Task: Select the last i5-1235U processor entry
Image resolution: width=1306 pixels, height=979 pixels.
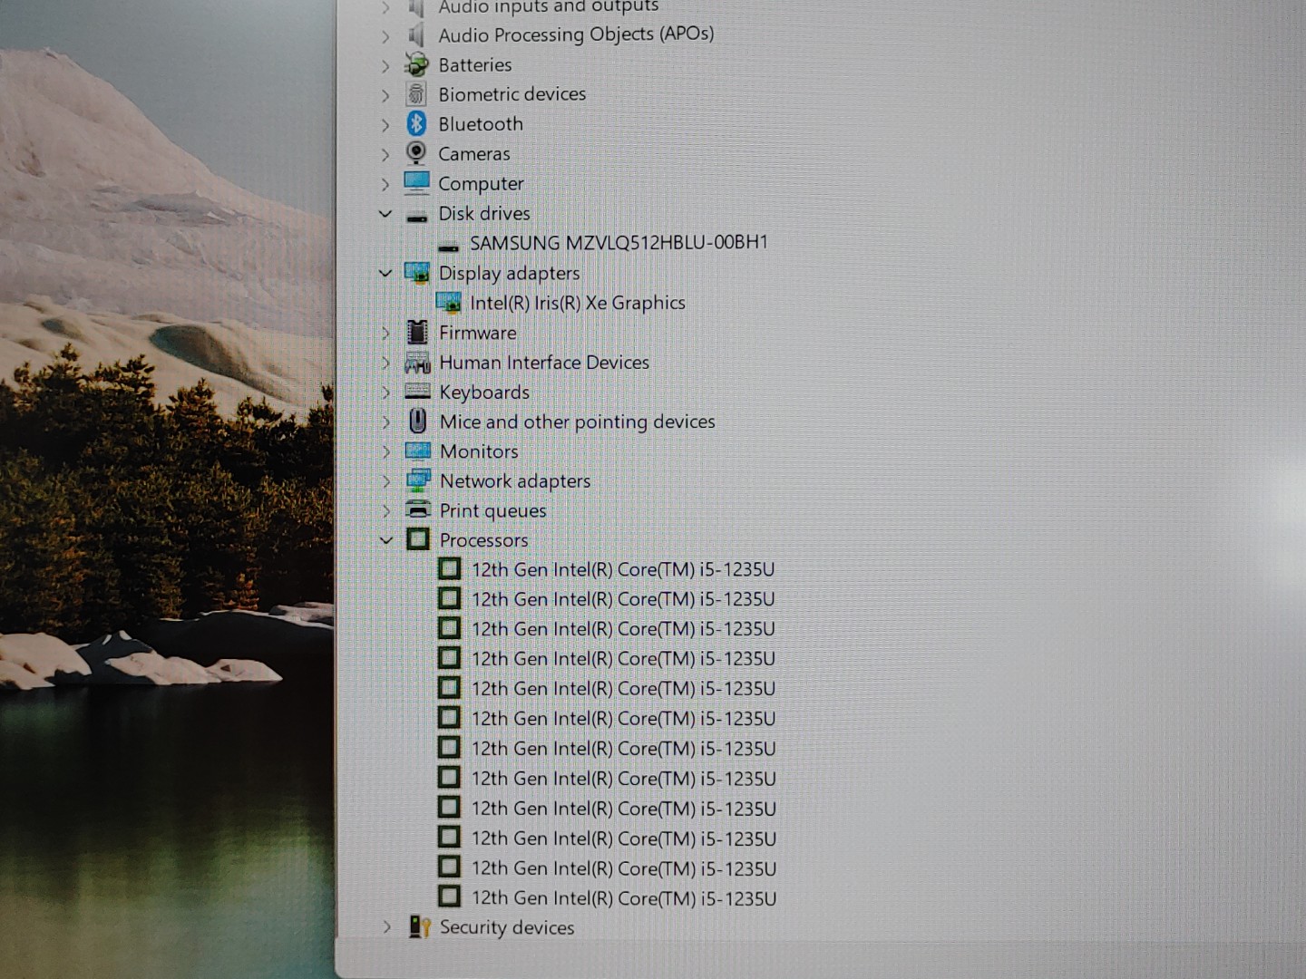Action: click(623, 898)
